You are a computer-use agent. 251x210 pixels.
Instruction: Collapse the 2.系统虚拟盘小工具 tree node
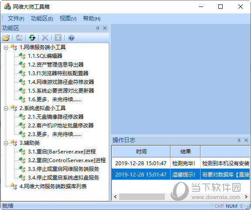click(6, 108)
